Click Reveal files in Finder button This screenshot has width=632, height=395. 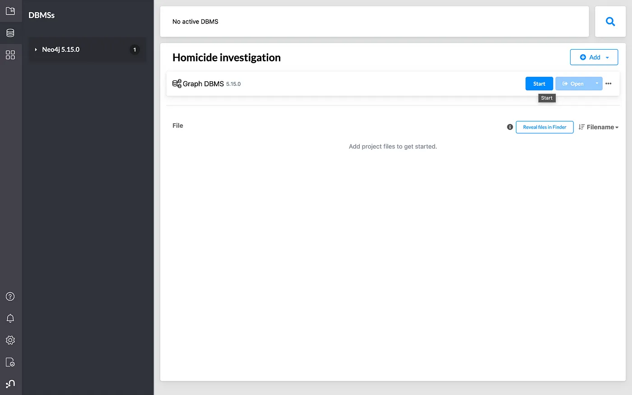click(x=544, y=127)
